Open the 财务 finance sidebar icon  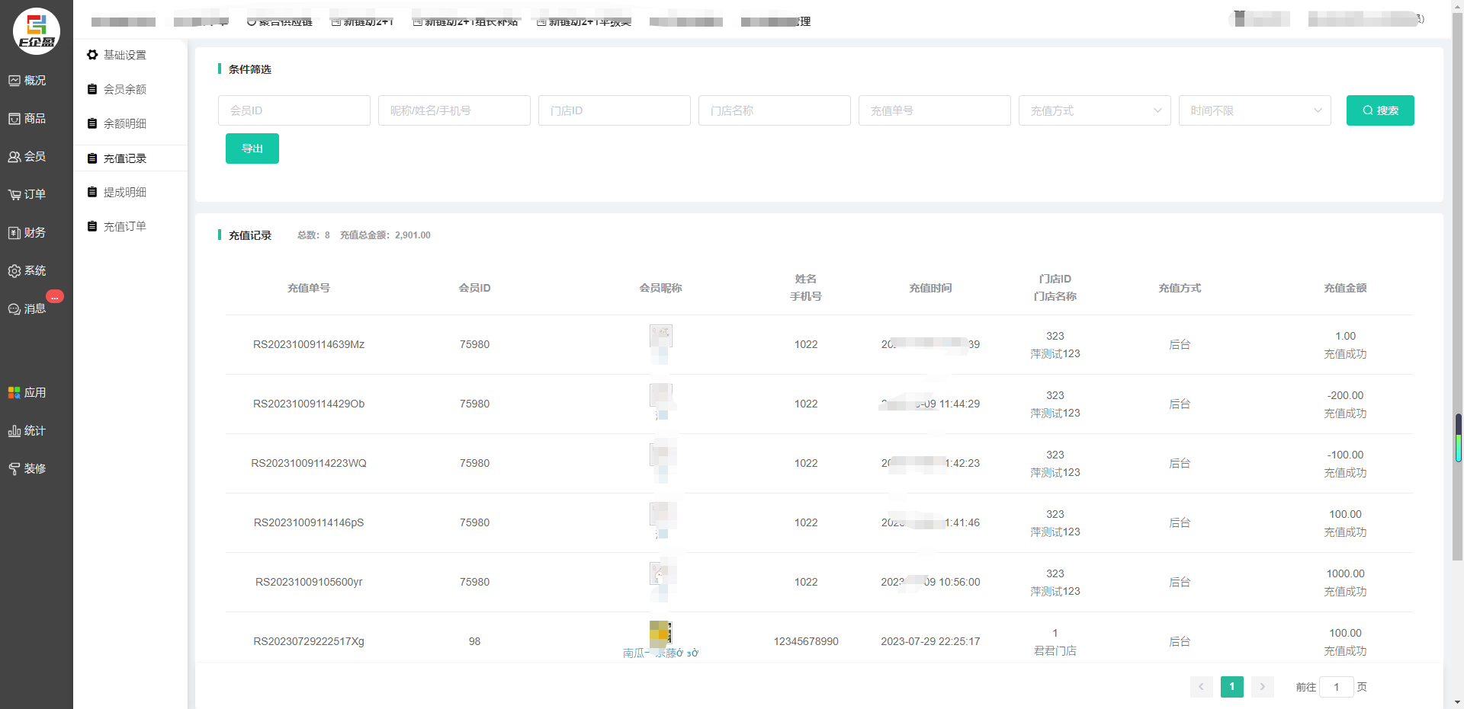pos(14,233)
